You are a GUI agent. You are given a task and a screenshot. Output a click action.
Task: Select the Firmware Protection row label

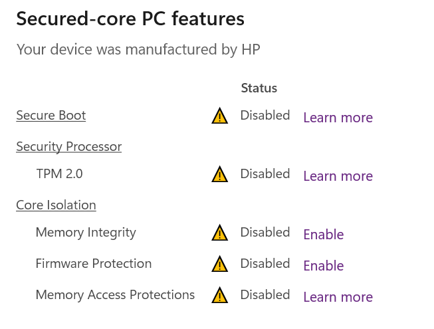94,264
